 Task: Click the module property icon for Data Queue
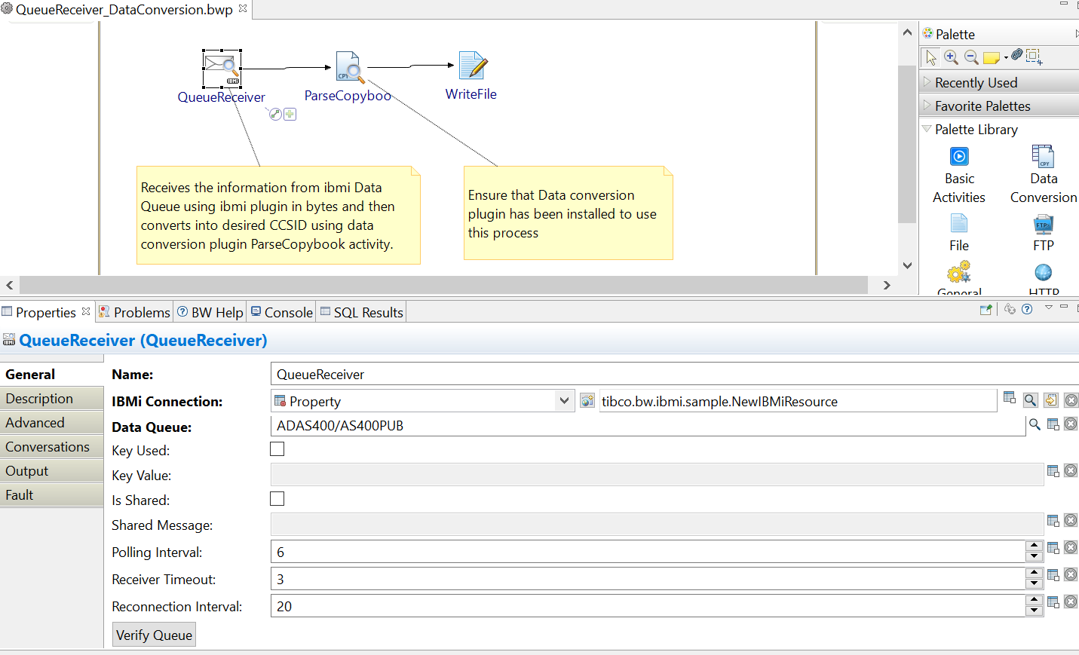(1053, 425)
